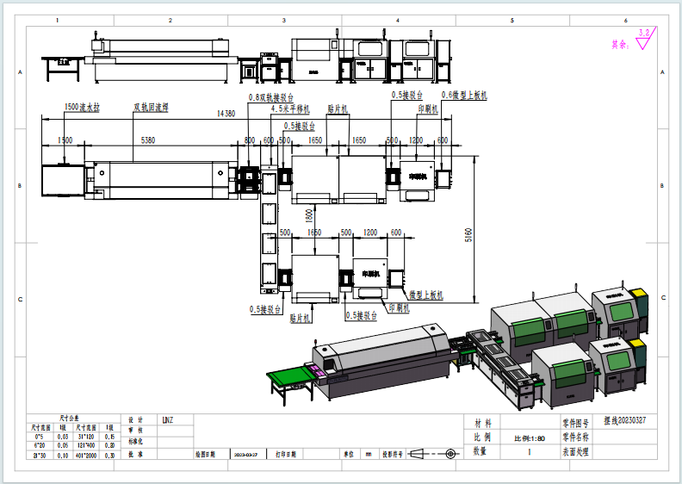The image size is (682, 484).
Task: Select the 800 dimension value
Action: (x=250, y=140)
